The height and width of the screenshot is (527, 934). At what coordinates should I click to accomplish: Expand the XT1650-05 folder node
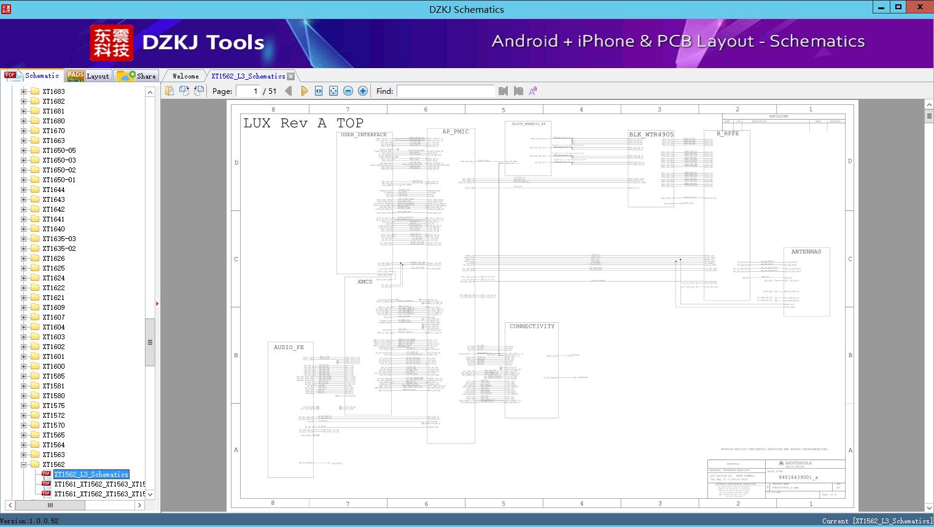pos(24,150)
